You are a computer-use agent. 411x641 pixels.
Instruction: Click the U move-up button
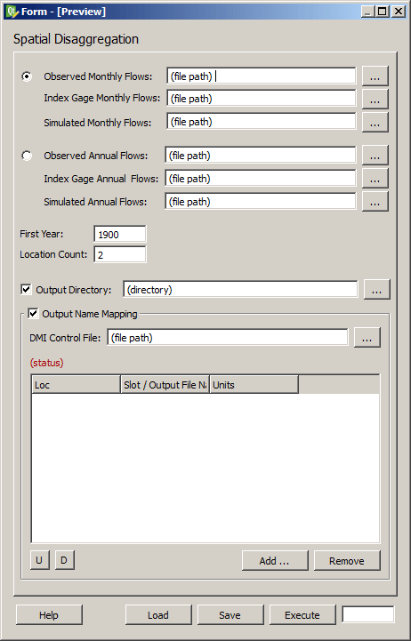click(40, 560)
